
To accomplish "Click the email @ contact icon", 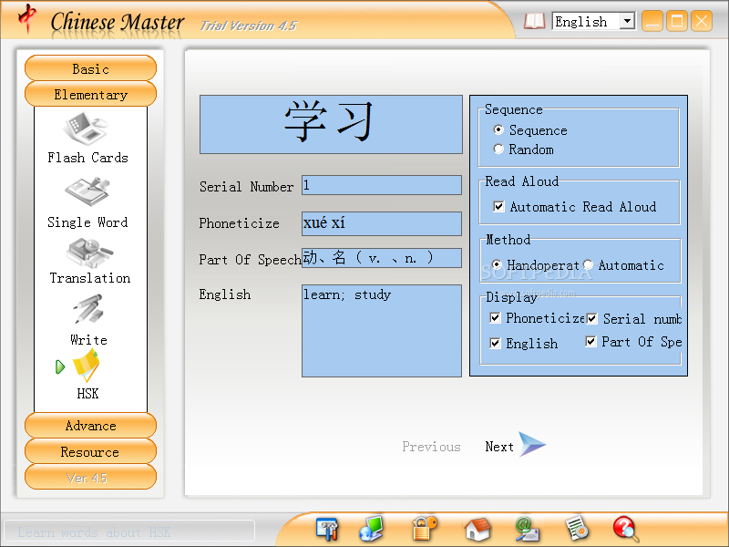I will click(x=527, y=530).
